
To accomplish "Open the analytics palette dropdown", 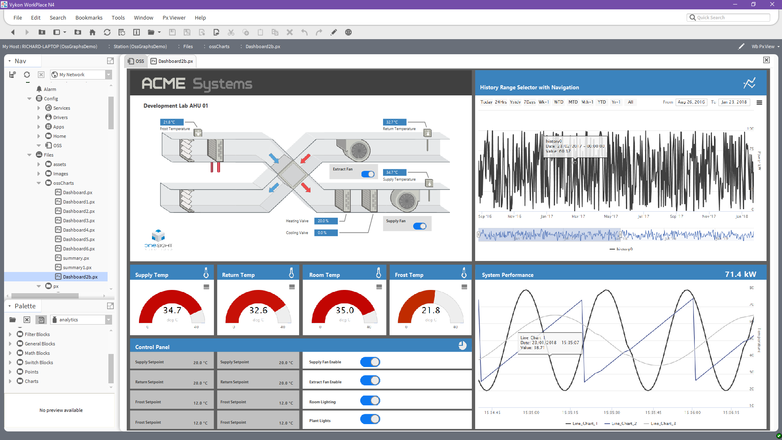I will click(108, 320).
